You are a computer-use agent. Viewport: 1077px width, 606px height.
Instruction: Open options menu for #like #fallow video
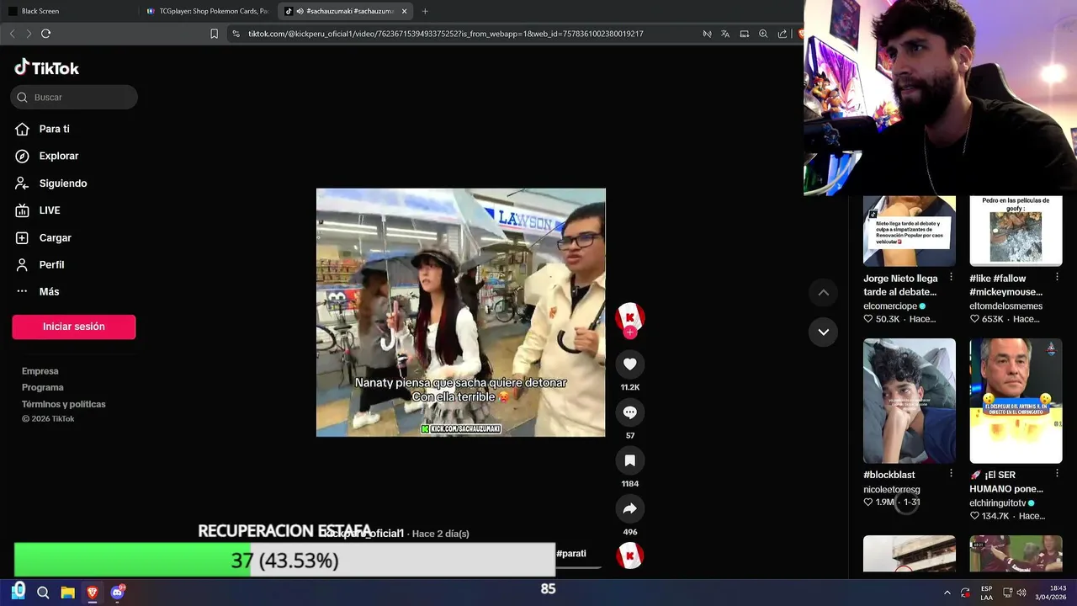coord(1057,277)
